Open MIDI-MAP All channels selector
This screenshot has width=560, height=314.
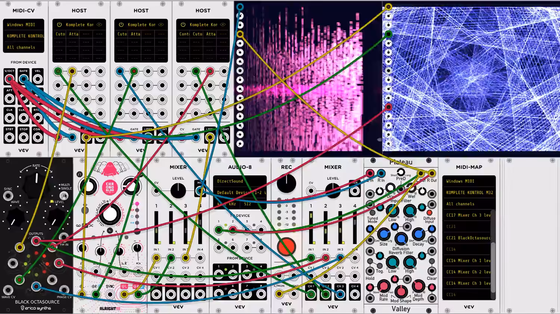(469, 204)
